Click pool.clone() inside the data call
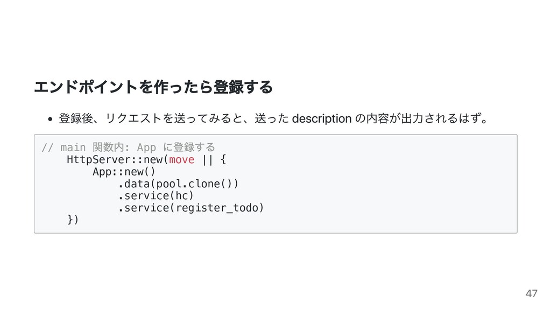Viewport: 551px width, 310px height. 194,184
